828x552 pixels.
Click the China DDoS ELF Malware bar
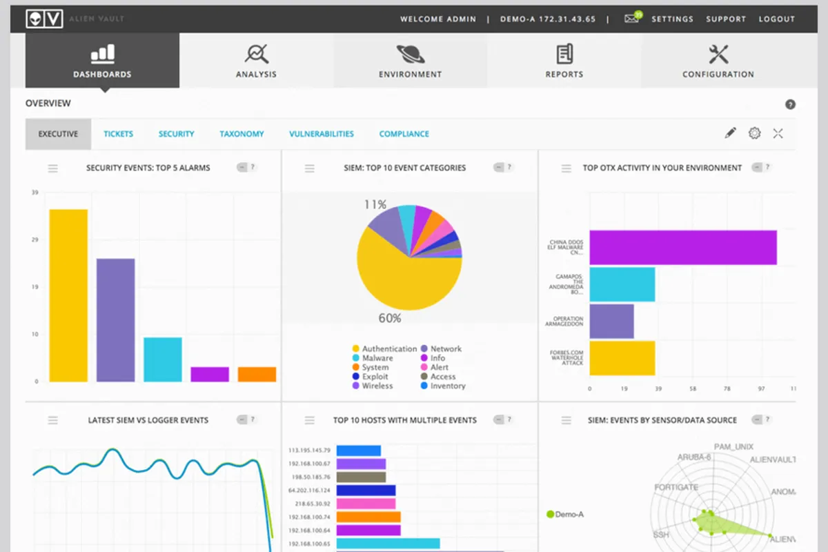coord(683,247)
